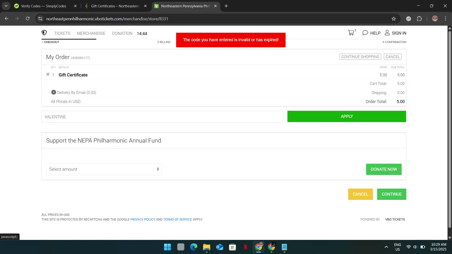
Task: Open File Explorer from the taskbar
Action: point(207,247)
